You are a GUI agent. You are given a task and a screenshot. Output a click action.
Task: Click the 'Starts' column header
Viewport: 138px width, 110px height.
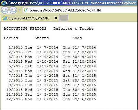click(x=42, y=38)
